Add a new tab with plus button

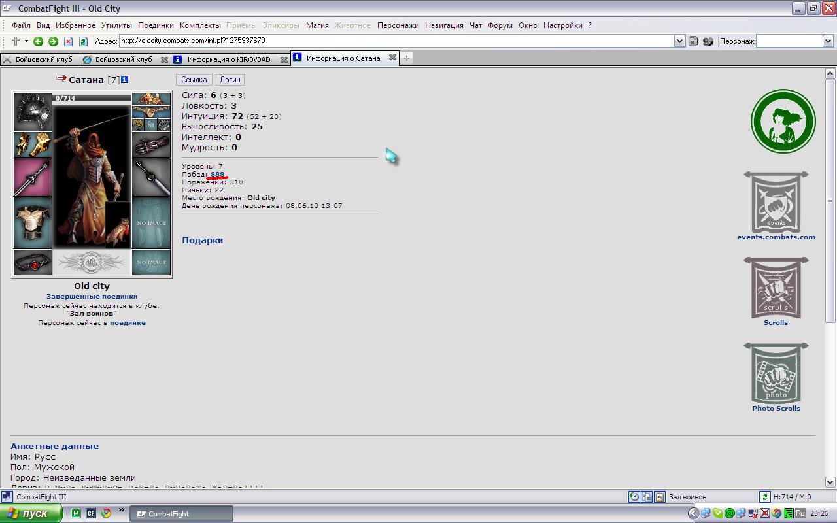tap(407, 58)
